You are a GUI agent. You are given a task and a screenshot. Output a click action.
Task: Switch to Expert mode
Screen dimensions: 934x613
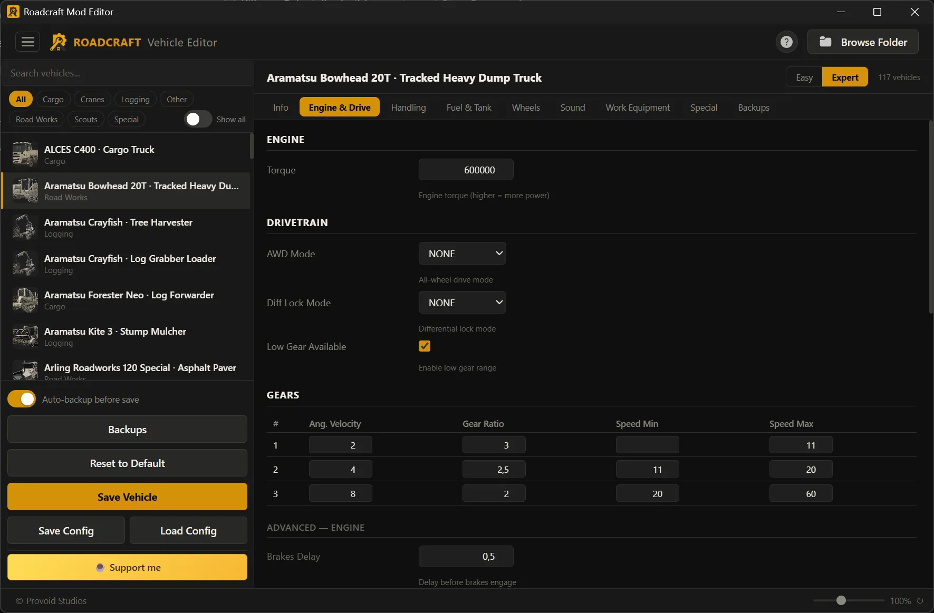[x=845, y=77]
